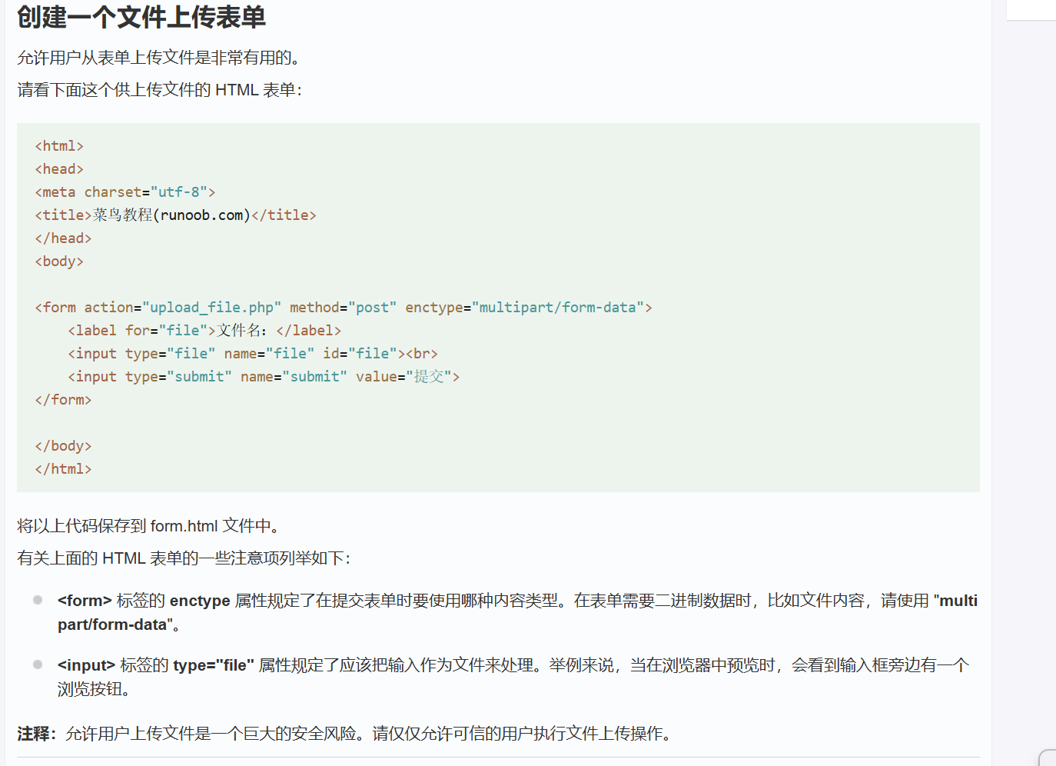Click the sentence mentioning form.html 文件
The width and height of the screenshot is (1056, 766).
151,526
